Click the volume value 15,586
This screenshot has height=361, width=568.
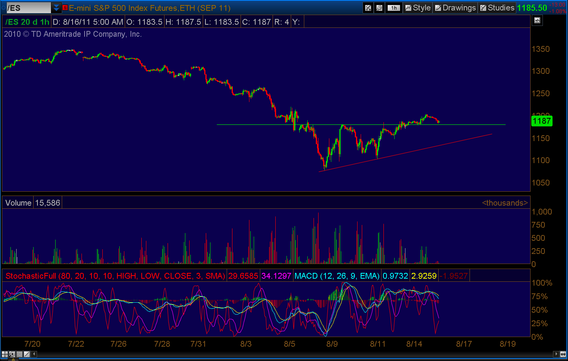click(x=47, y=203)
